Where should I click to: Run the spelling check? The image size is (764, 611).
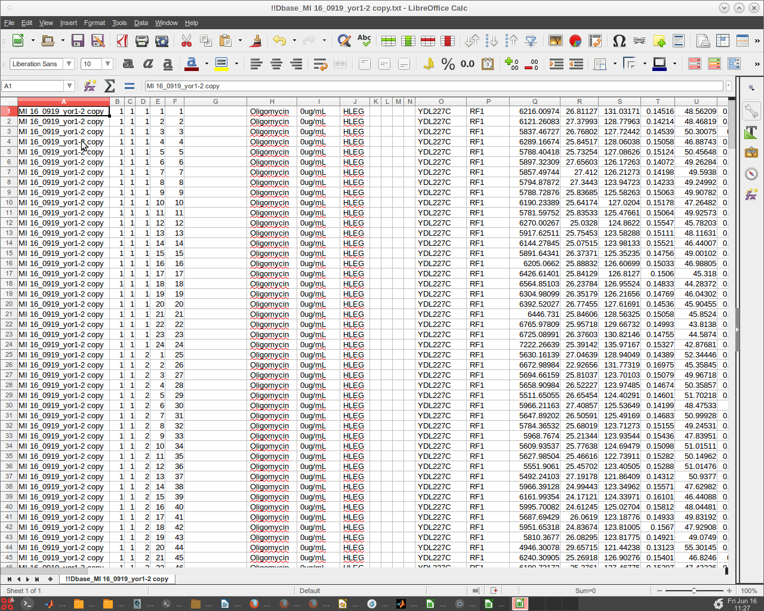click(365, 41)
